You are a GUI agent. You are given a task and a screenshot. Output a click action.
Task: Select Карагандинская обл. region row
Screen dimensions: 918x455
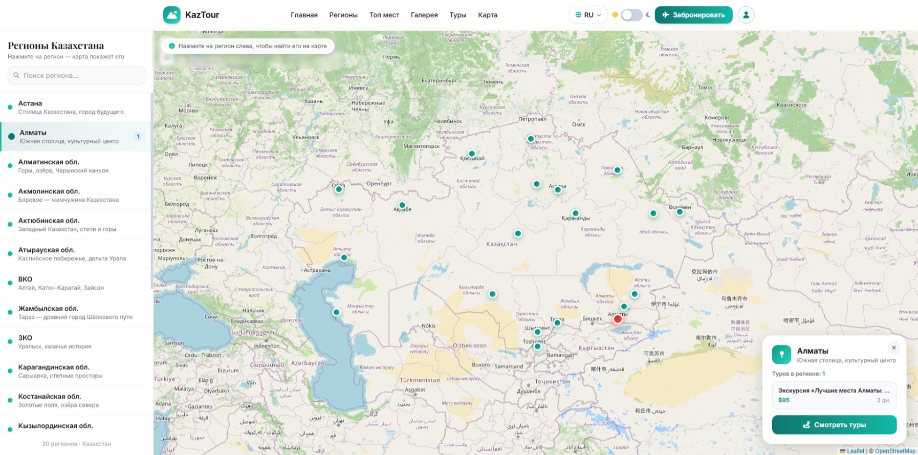tap(76, 371)
